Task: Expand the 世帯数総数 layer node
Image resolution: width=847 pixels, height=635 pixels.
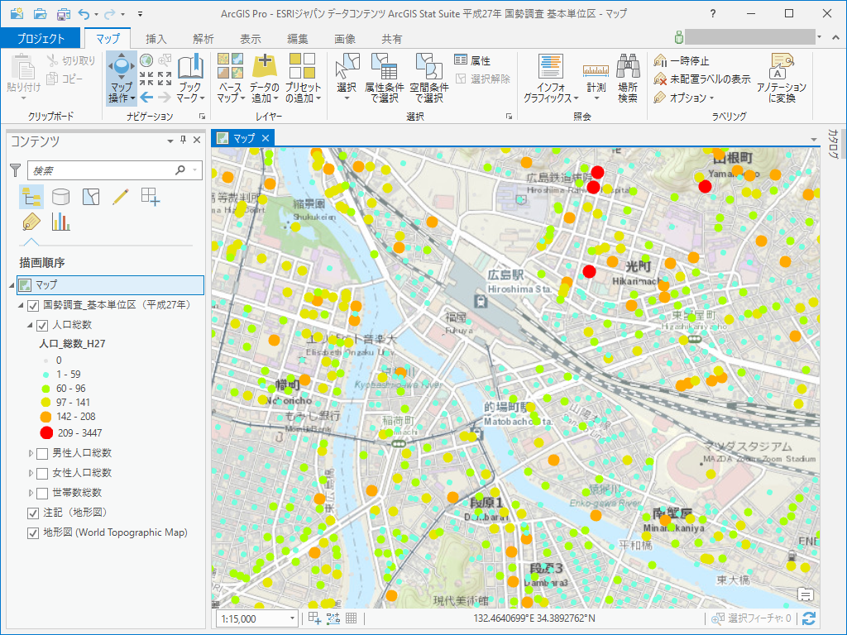Action: point(31,493)
